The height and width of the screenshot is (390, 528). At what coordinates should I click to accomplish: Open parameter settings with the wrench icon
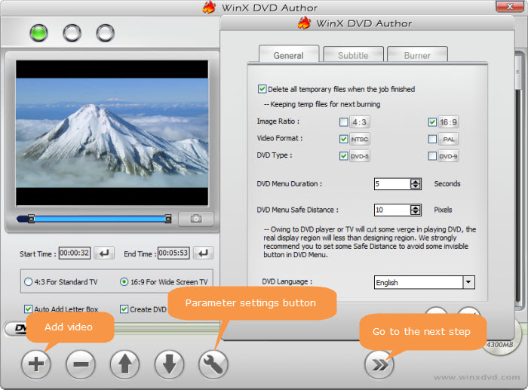click(213, 365)
